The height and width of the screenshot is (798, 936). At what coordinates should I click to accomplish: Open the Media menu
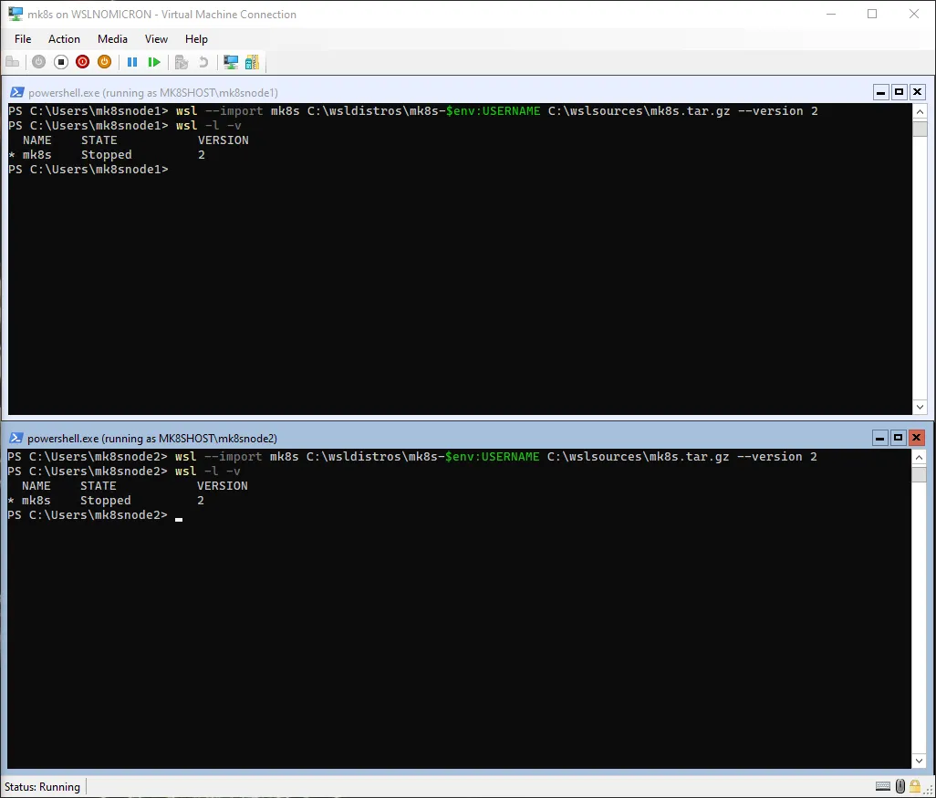[112, 39]
